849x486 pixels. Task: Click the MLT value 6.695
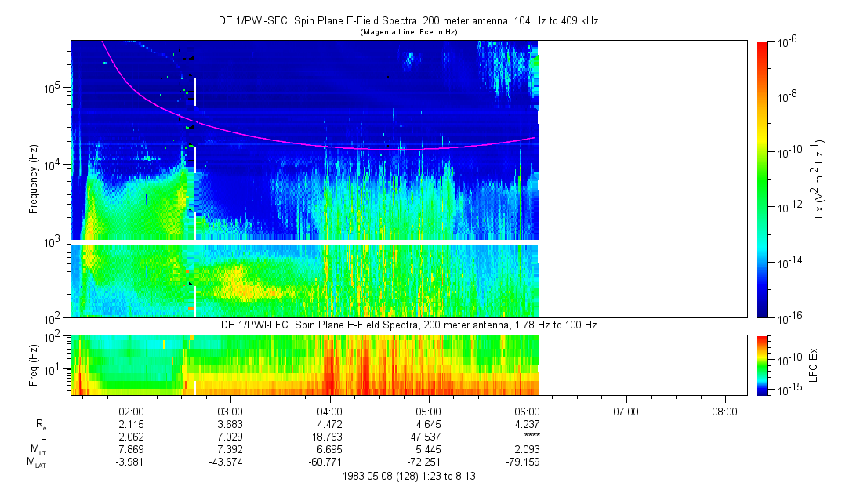pyautogui.click(x=329, y=449)
